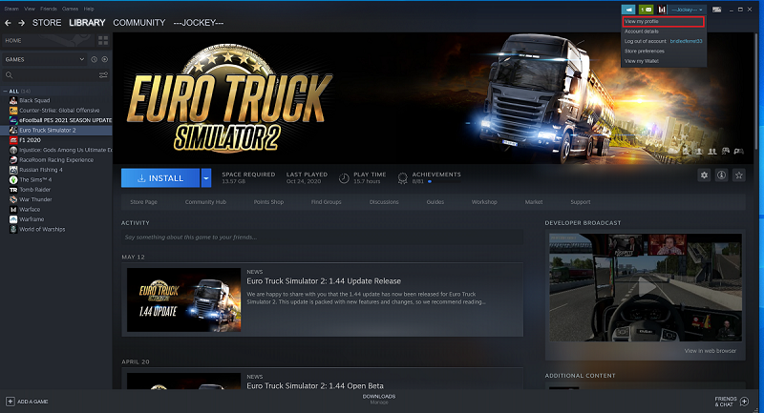Open the arrow next to INSTALL
Viewport: 764px width, 413px height.
206,177
